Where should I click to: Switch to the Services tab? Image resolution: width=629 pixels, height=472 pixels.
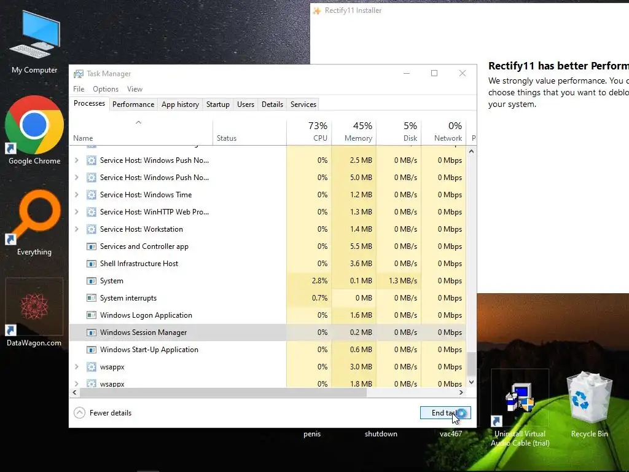pos(303,104)
